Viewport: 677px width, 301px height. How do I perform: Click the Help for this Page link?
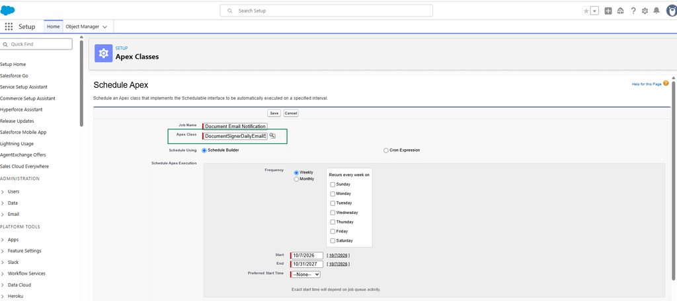[x=647, y=84]
